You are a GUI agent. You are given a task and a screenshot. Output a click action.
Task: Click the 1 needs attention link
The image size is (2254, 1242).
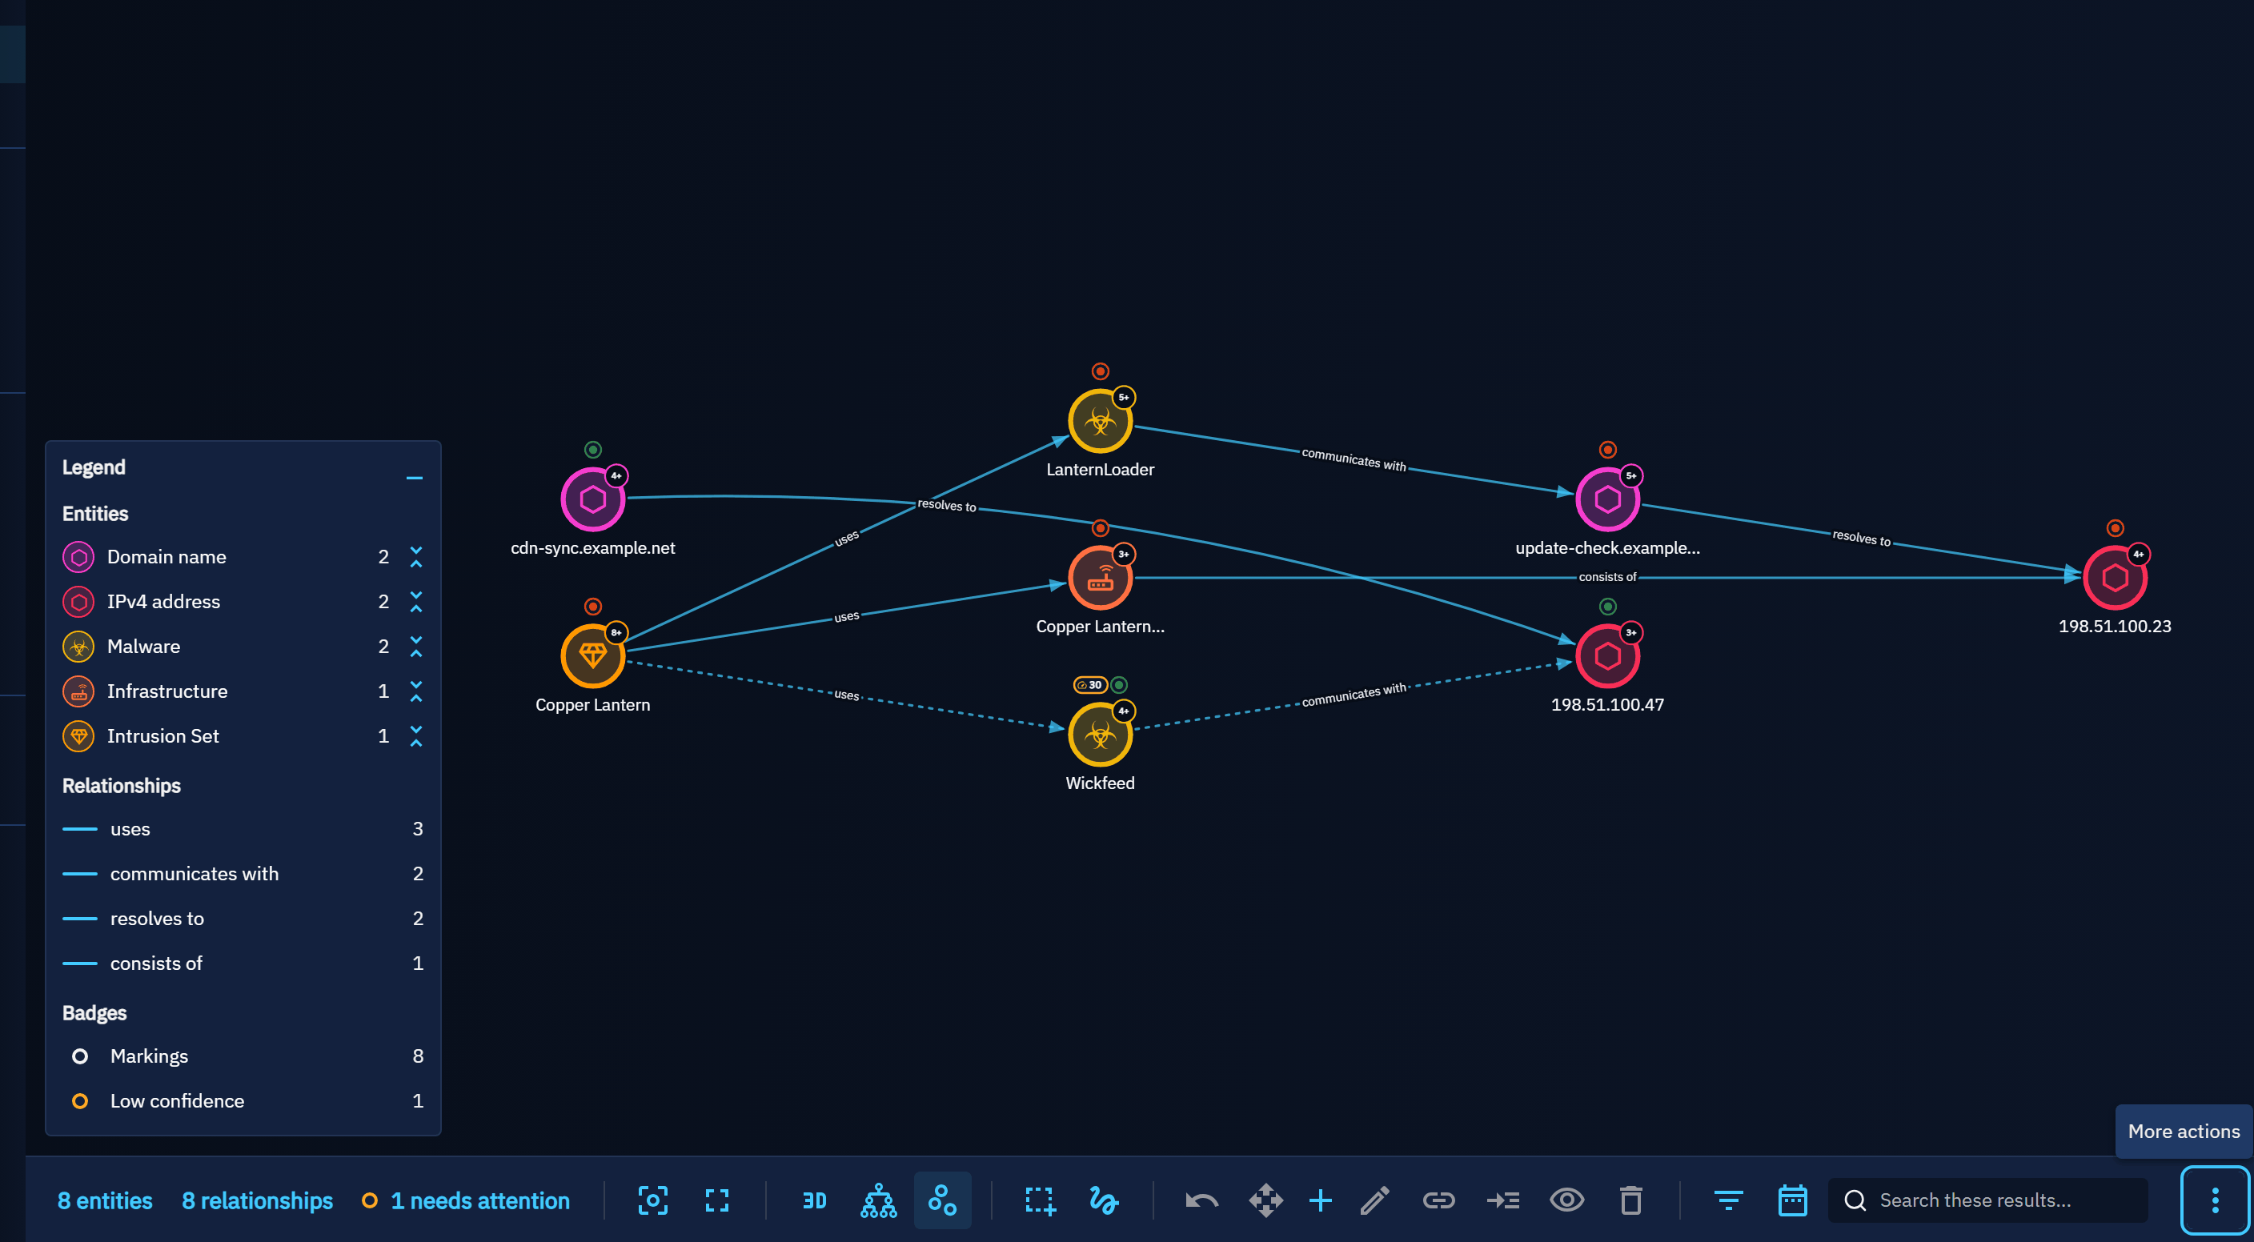[466, 1201]
